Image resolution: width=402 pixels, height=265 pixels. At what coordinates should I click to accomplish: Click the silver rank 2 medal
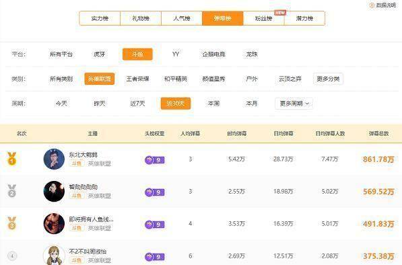click(12, 191)
